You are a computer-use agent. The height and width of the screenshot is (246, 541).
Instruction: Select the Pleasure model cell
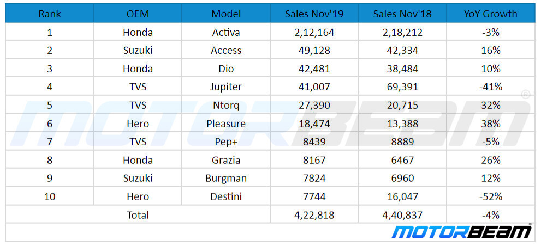(x=226, y=124)
